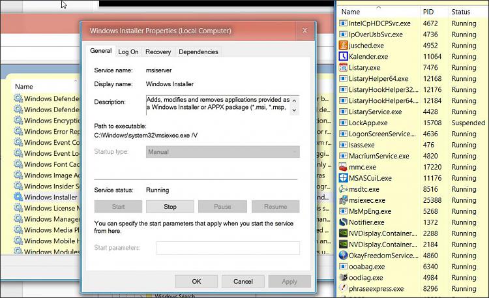
Task: Click the jusched.exe Java icon
Action: click(343, 45)
